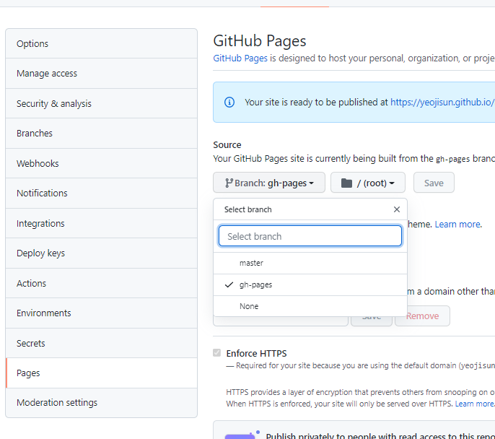Open Deploy keys settings
Image resolution: width=495 pixels, height=439 pixels.
(x=101, y=253)
